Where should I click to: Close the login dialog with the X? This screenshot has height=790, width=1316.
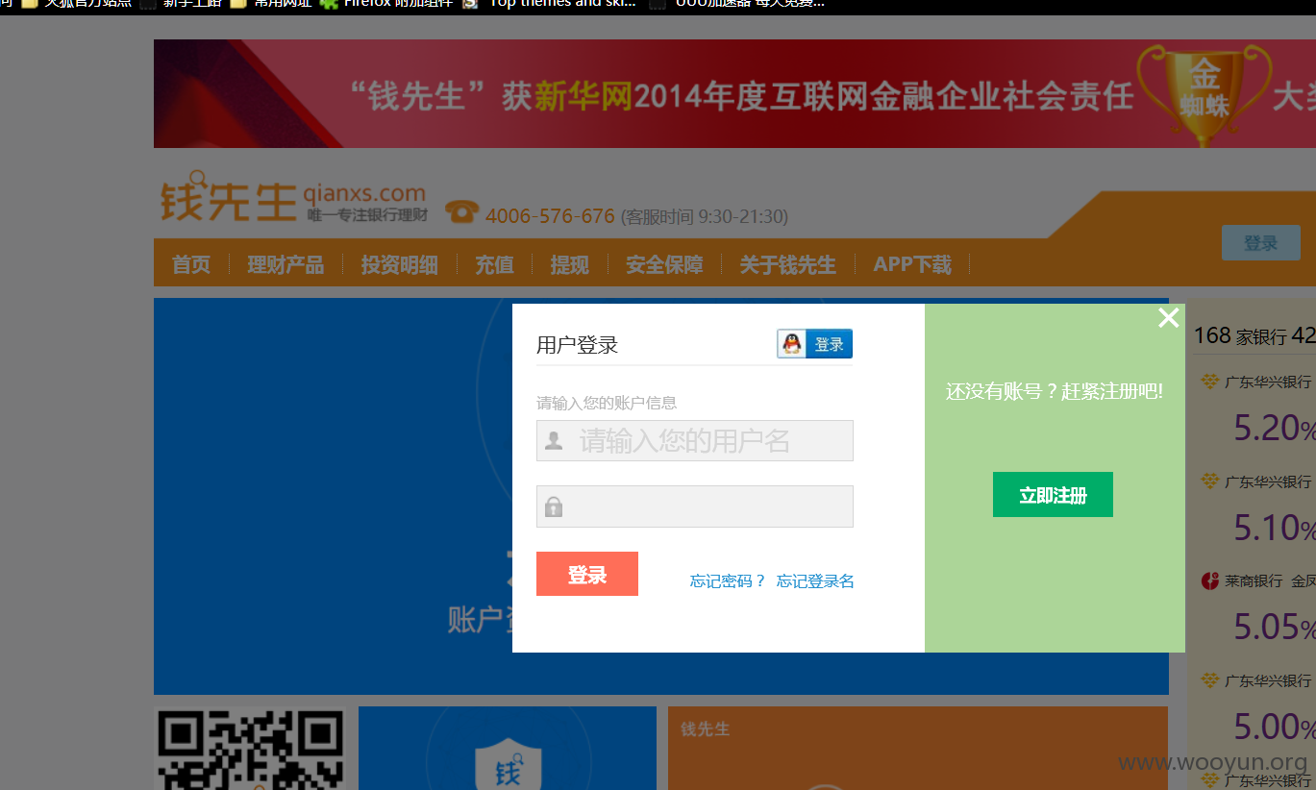1168,318
